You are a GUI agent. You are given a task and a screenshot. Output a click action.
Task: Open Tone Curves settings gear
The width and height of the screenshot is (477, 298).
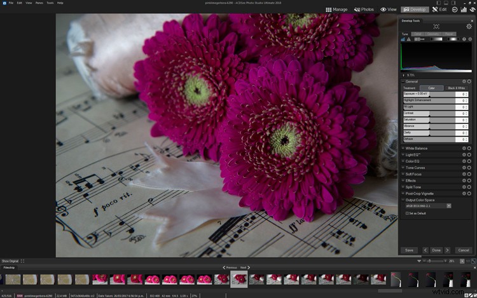[x=464, y=168]
